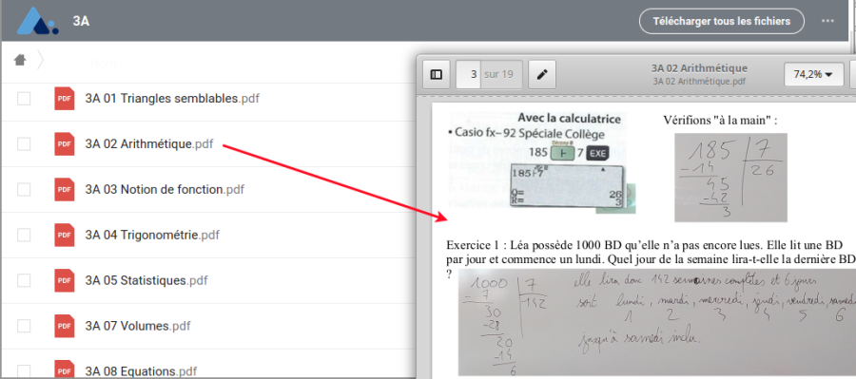Open the three-dots more menu
Screen dimensions: 856x379
pyautogui.click(x=827, y=21)
